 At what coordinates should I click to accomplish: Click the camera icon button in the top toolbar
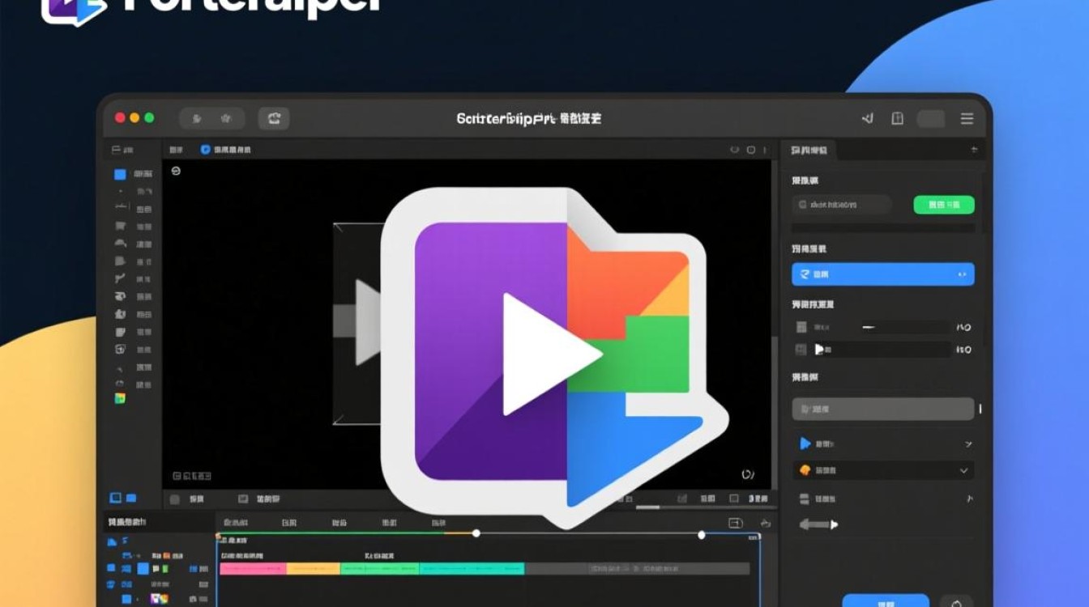pos(274,119)
